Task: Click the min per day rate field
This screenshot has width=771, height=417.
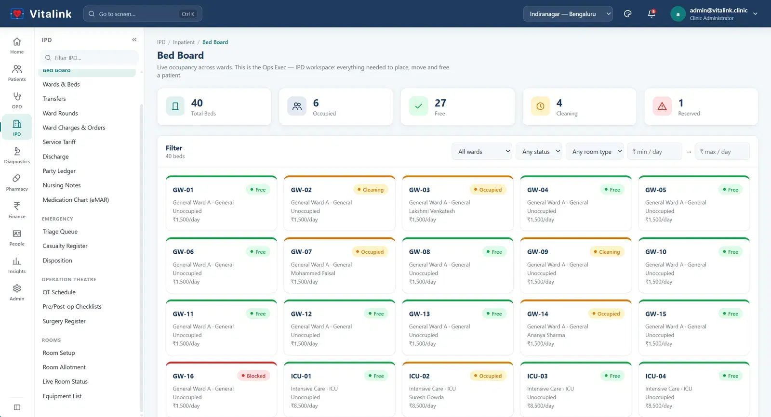Action: pos(654,152)
